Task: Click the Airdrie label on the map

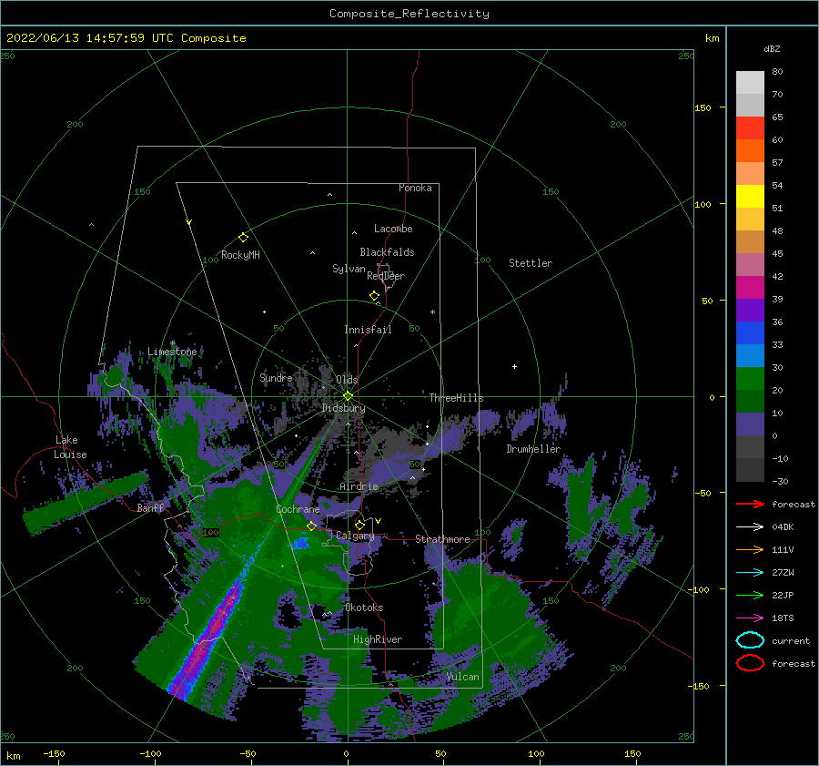Action: click(359, 486)
